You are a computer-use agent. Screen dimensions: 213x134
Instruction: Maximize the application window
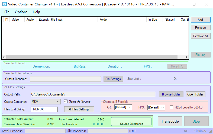click(x=194, y=4)
